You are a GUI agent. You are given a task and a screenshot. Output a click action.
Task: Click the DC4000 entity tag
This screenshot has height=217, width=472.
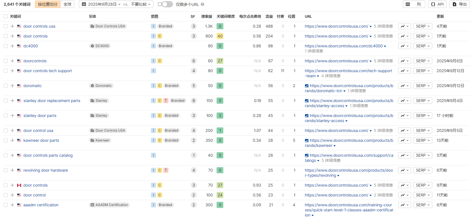pyautogui.click(x=100, y=46)
